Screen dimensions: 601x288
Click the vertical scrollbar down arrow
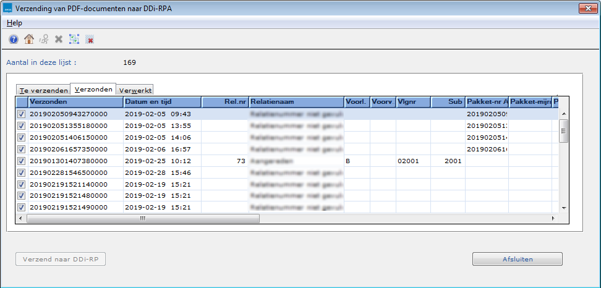click(563, 209)
